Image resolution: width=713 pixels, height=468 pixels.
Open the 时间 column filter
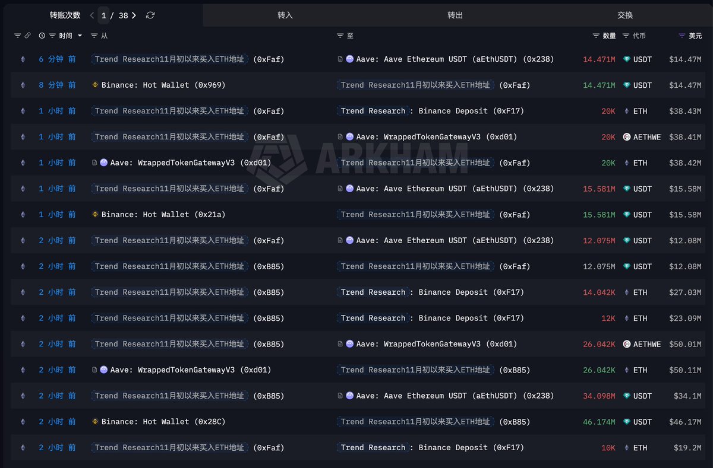(x=52, y=36)
